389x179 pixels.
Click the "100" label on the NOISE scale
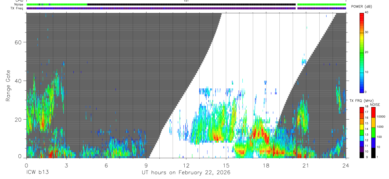click(x=379, y=137)
